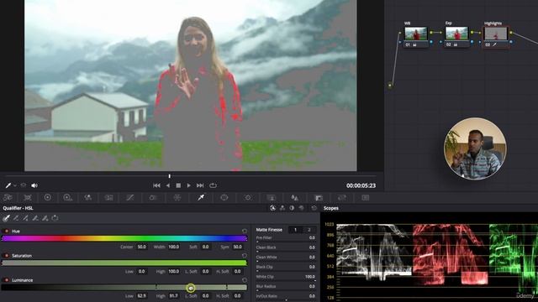Image resolution: width=538 pixels, height=302 pixels.
Task: Play the clip forward
Action: [188, 185]
